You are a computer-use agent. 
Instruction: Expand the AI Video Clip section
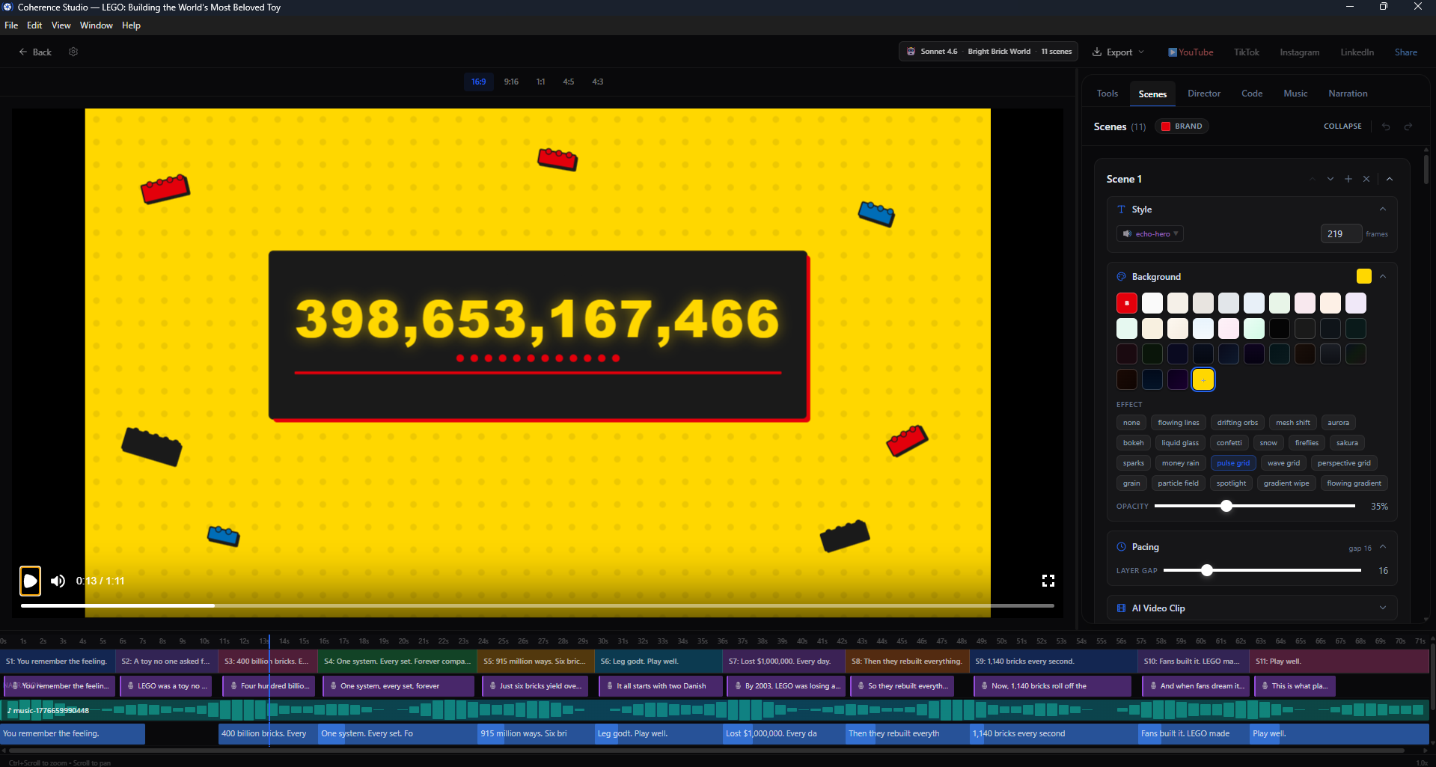(x=1383, y=608)
